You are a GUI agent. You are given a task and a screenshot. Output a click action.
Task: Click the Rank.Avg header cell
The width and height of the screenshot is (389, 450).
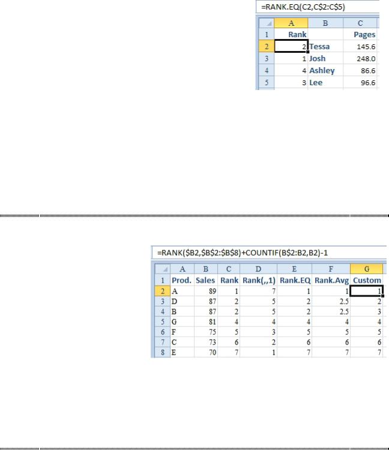331,280
